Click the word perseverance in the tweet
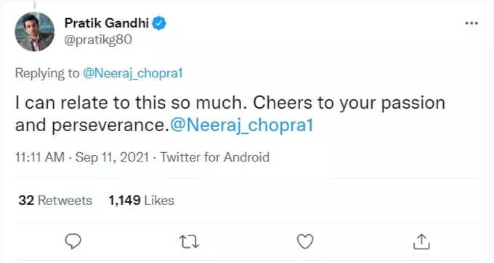The height and width of the screenshot is (263, 494). (x=108, y=125)
